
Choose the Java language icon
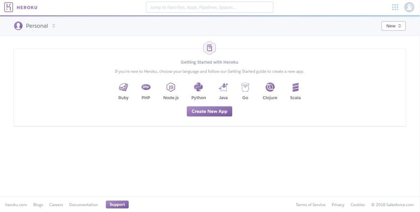(223, 87)
